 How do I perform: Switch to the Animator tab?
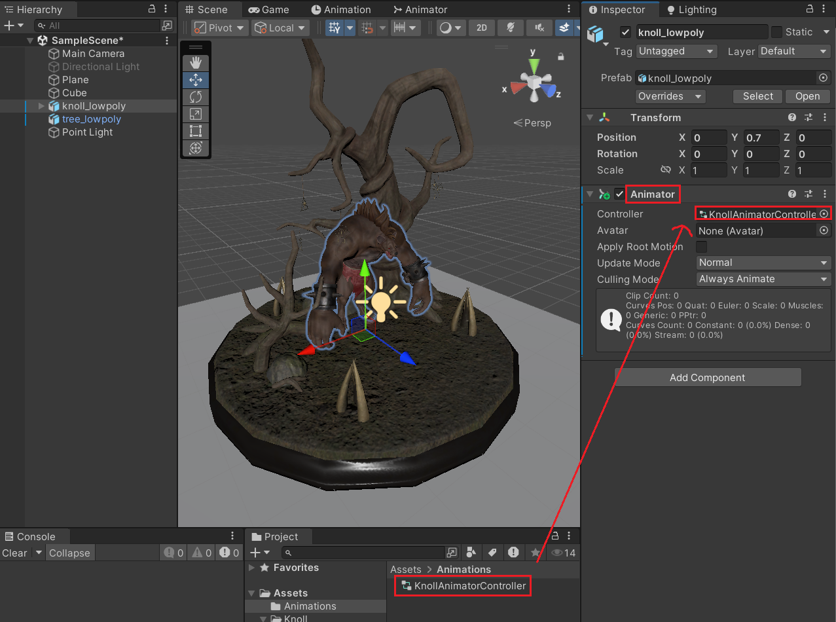tap(420, 10)
